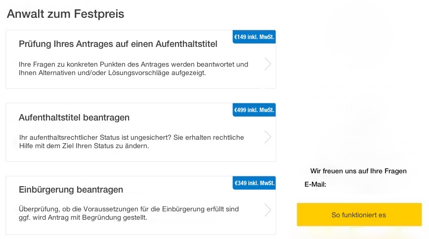The image size is (429, 239).
Task: Click the line Hilfe mit dem Ziel Ihren Status
Action: coord(84,146)
